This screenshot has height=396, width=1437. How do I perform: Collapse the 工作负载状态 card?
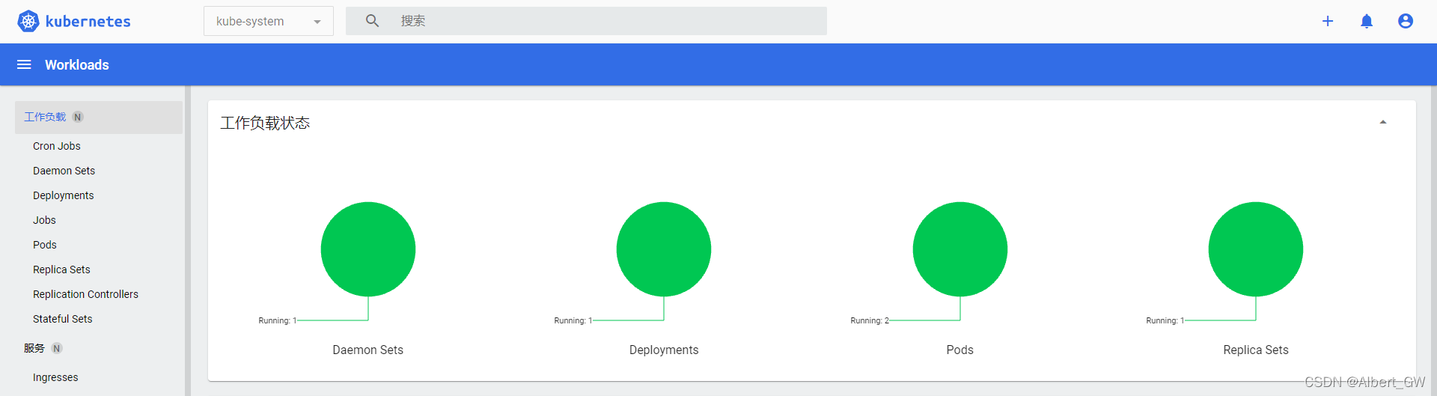click(1383, 122)
